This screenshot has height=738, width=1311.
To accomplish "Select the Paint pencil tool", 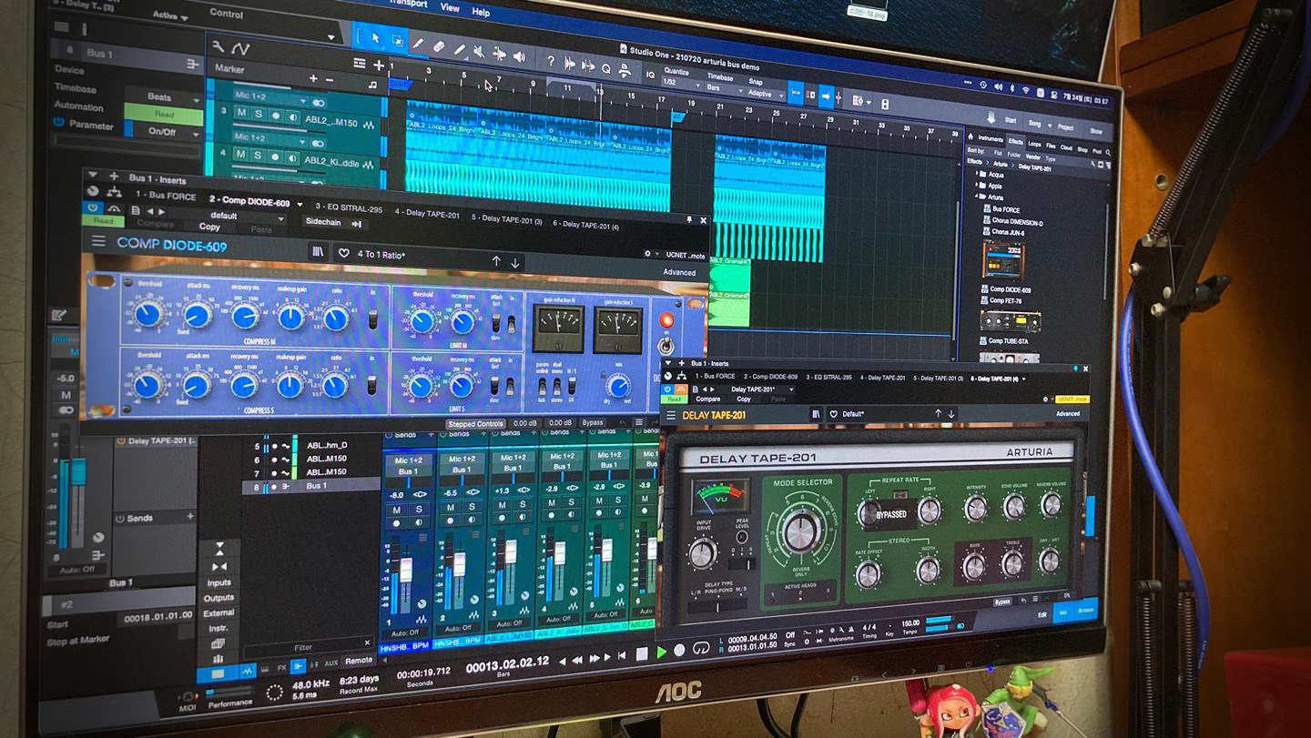I will pyautogui.click(x=460, y=48).
